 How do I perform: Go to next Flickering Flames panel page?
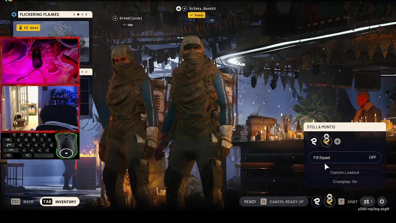(x=86, y=15)
